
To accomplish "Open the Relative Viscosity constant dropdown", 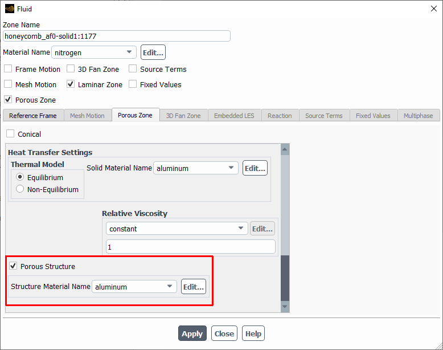I will tap(177, 229).
